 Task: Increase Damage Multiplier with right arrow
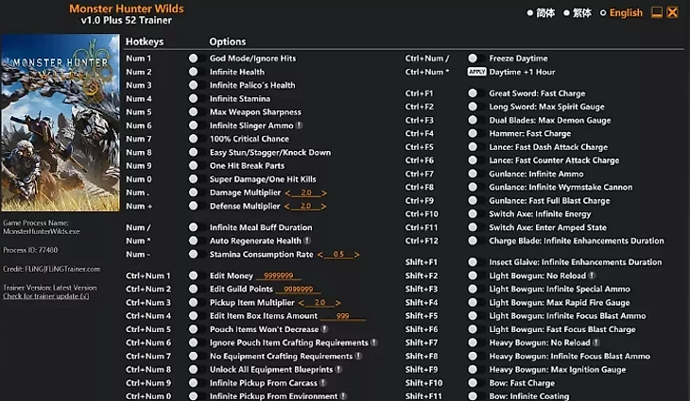[x=324, y=192]
